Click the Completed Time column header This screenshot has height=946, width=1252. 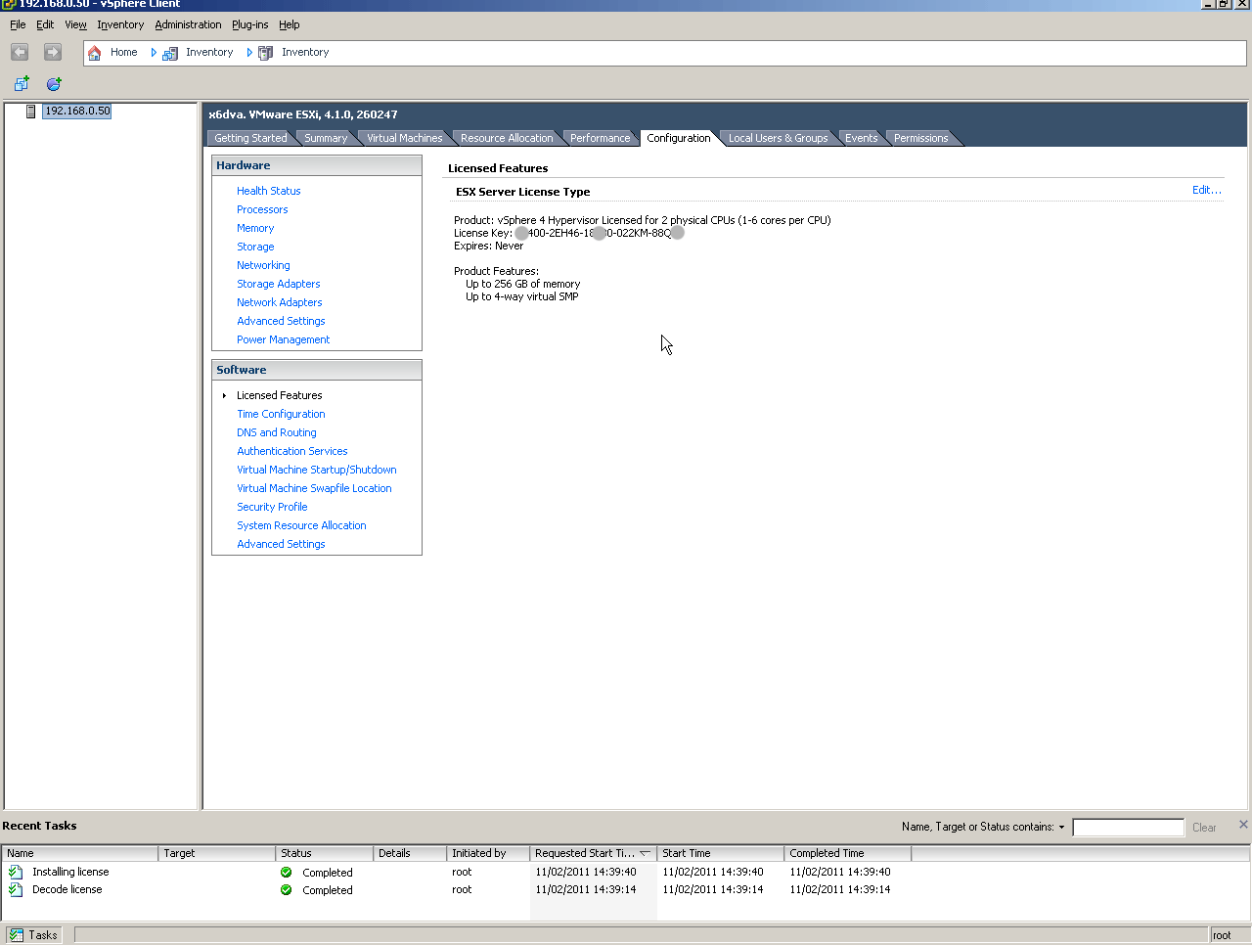tap(847, 853)
